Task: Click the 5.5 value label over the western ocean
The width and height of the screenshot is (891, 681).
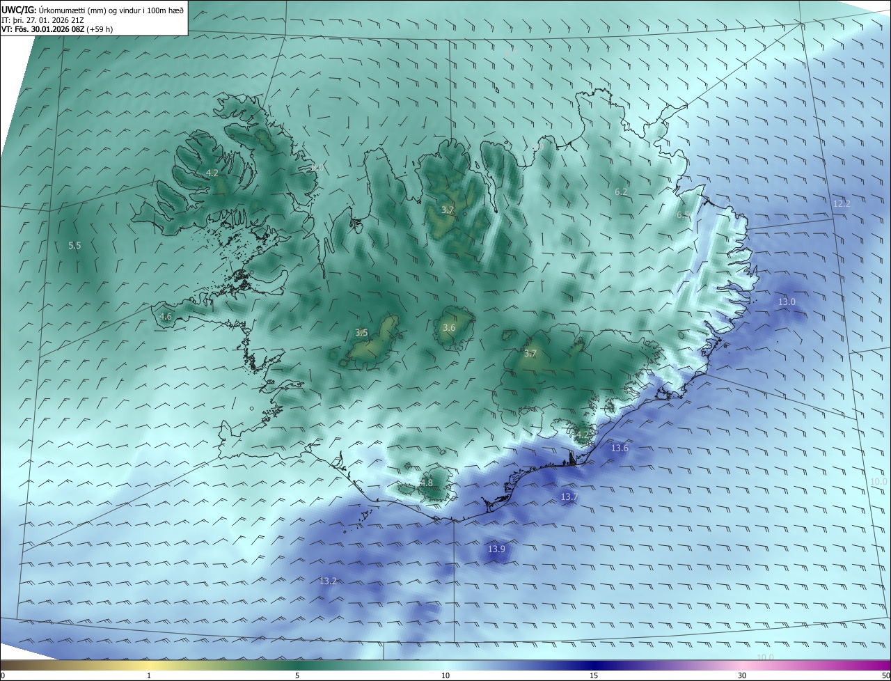Action: (x=74, y=245)
